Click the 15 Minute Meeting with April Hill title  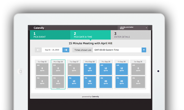pyautogui.click(x=90, y=43)
